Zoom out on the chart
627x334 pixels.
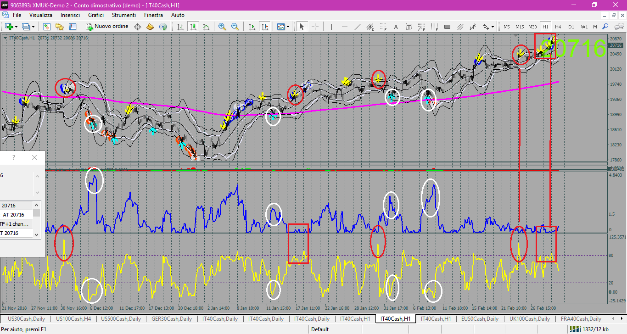tap(235, 27)
